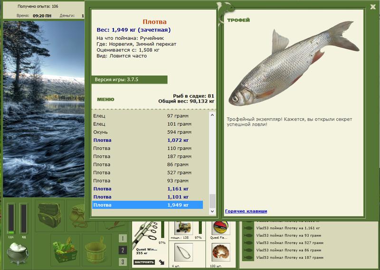Select Плотва 1,161 кг row
Image resolution: width=380 pixels, height=270 pixels.
148,189
